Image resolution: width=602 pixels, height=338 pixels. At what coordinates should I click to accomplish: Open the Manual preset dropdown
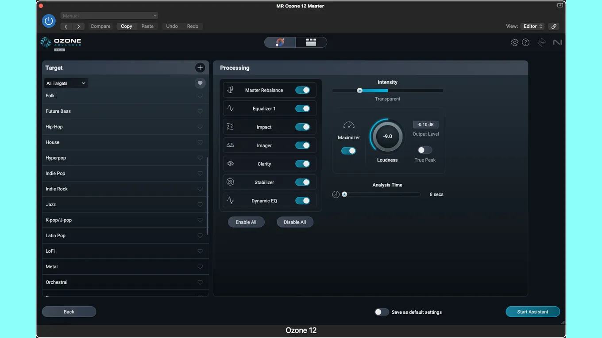click(x=109, y=16)
